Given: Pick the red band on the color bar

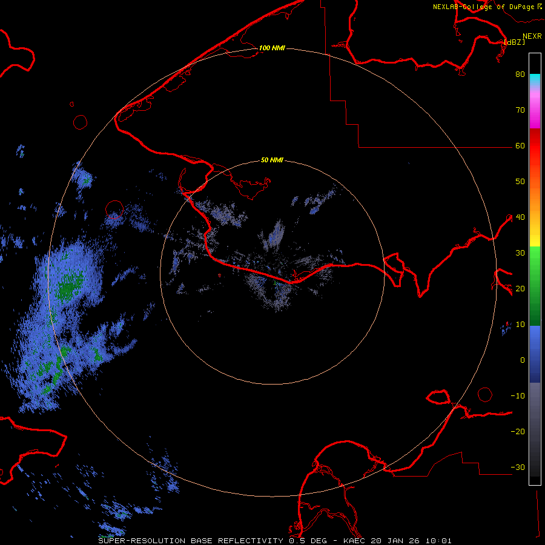Looking at the screenshot, I should [x=535, y=150].
